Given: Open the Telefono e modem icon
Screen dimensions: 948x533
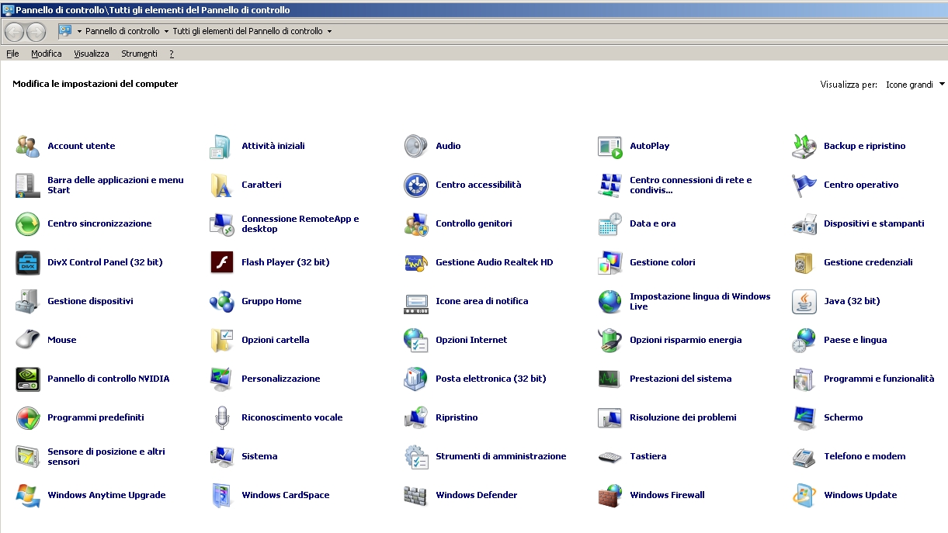Looking at the screenshot, I should (804, 456).
